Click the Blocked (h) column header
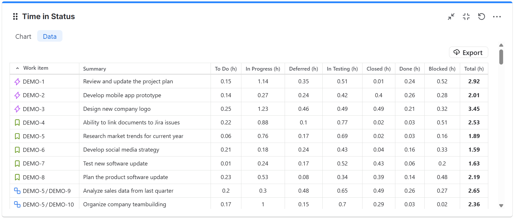Screen dimensions: 515x219 coord(442,69)
